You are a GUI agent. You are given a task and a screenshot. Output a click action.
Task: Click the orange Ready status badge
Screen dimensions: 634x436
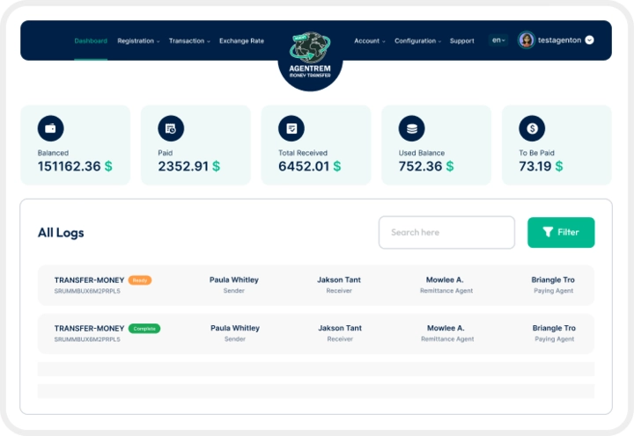(140, 280)
